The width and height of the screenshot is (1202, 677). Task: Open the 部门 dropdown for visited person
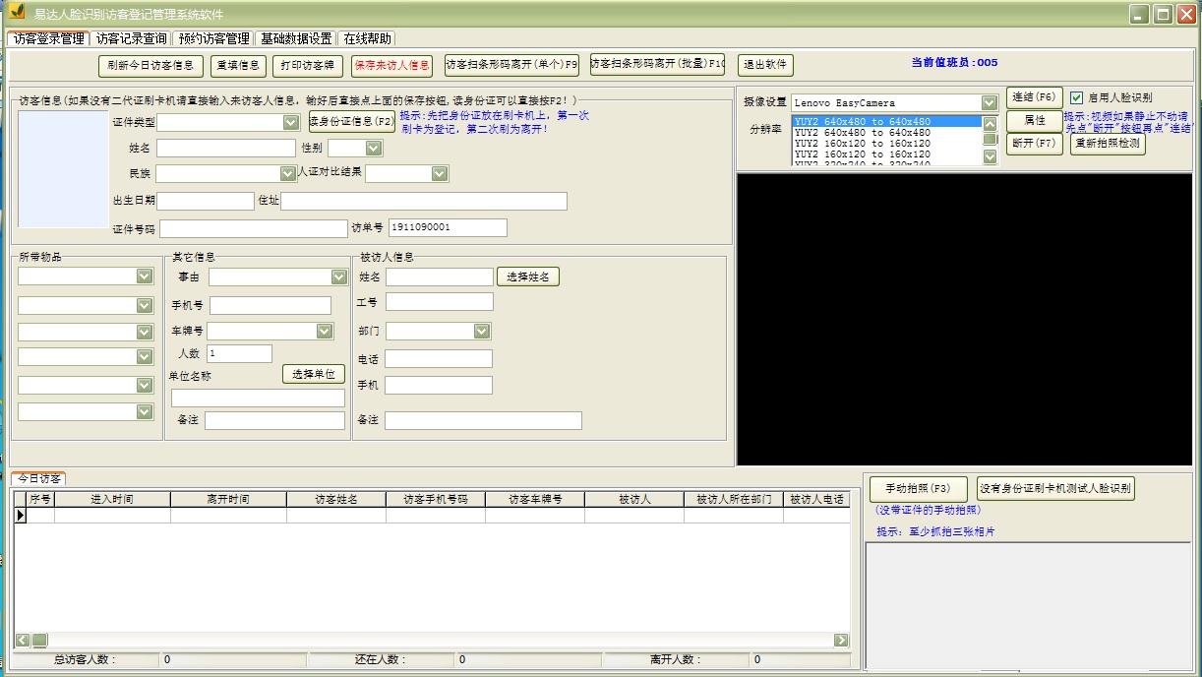coord(481,331)
